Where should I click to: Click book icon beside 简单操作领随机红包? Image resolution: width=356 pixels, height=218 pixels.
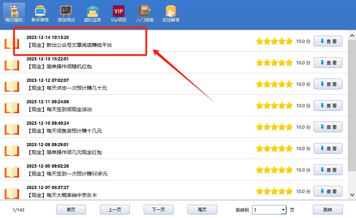[12, 65]
